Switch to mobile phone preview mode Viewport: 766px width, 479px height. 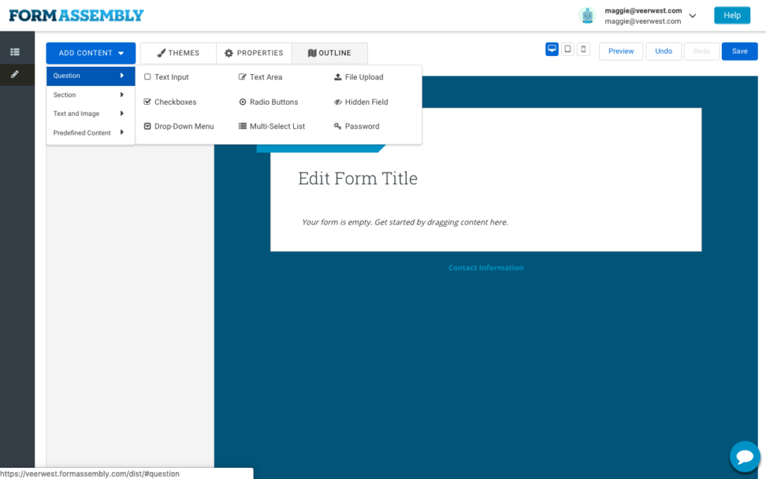point(583,49)
